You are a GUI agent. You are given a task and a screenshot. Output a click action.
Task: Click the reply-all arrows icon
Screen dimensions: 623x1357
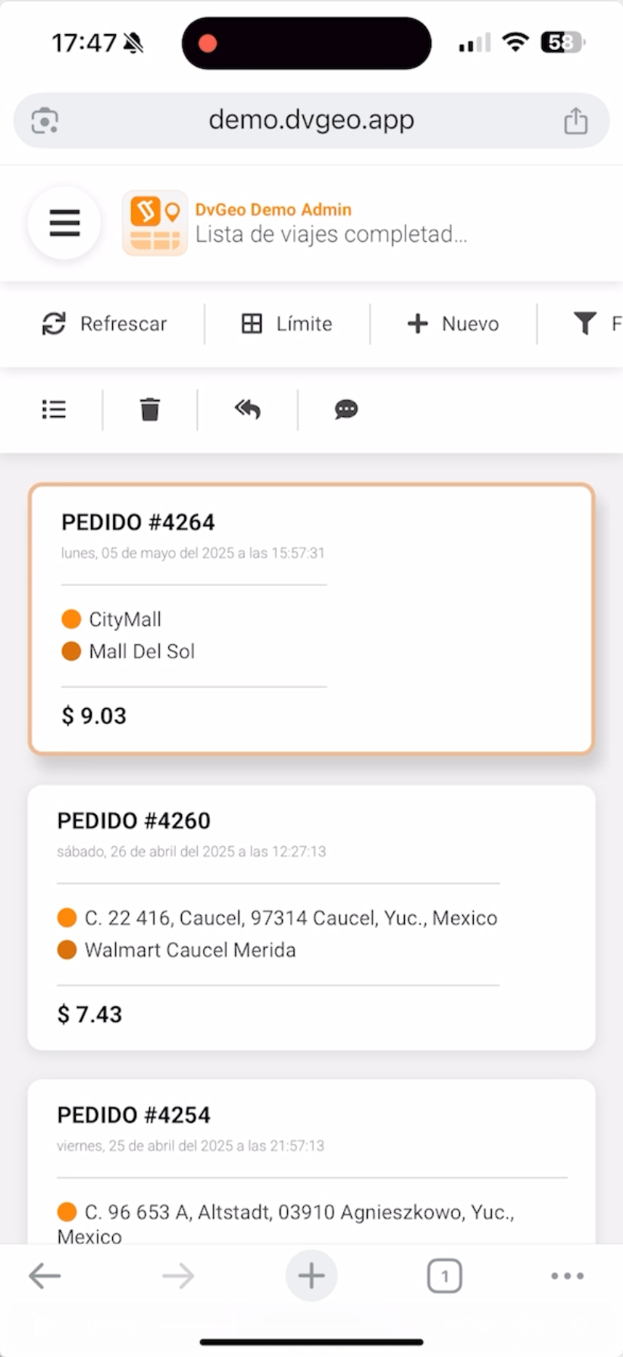pyautogui.click(x=248, y=409)
